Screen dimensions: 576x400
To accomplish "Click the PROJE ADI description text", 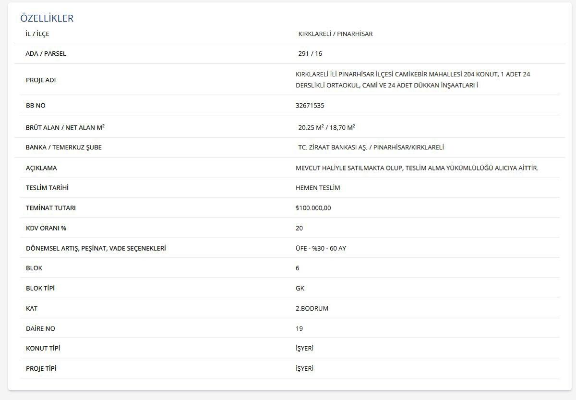I will pos(413,80).
